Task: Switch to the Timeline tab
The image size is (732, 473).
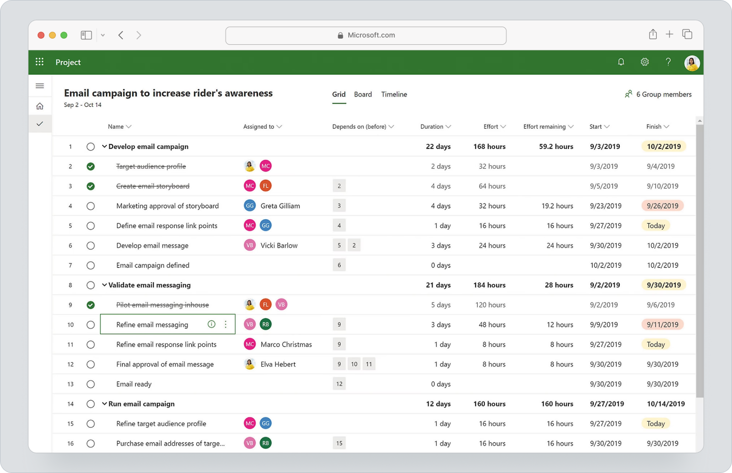Action: pos(394,94)
